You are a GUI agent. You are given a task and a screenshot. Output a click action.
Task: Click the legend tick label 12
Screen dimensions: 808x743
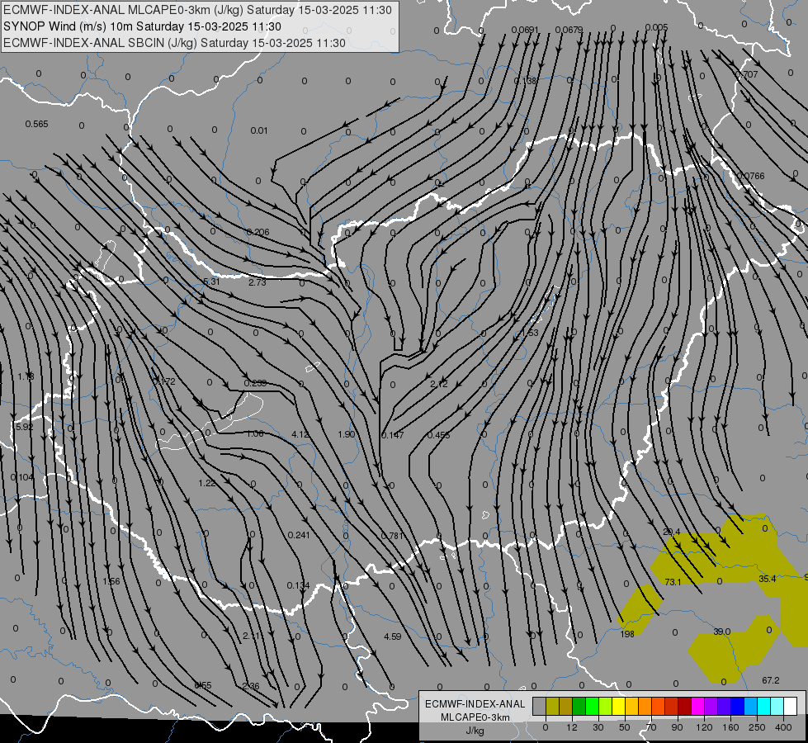(x=572, y=727)
